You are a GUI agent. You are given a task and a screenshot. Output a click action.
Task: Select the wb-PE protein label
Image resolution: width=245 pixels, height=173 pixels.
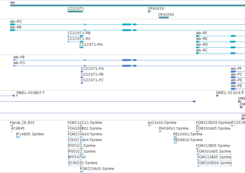pyautogui.click(x=236, y=86)
